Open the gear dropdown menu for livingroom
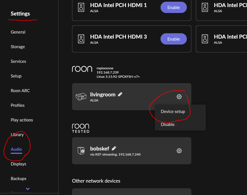 (x=179, y=97)
